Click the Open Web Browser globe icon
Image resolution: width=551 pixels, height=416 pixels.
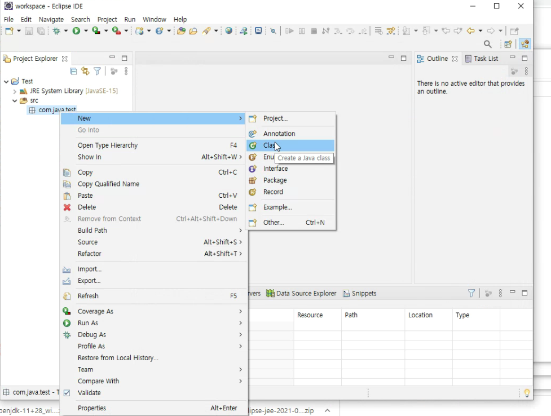coord(229,31)
